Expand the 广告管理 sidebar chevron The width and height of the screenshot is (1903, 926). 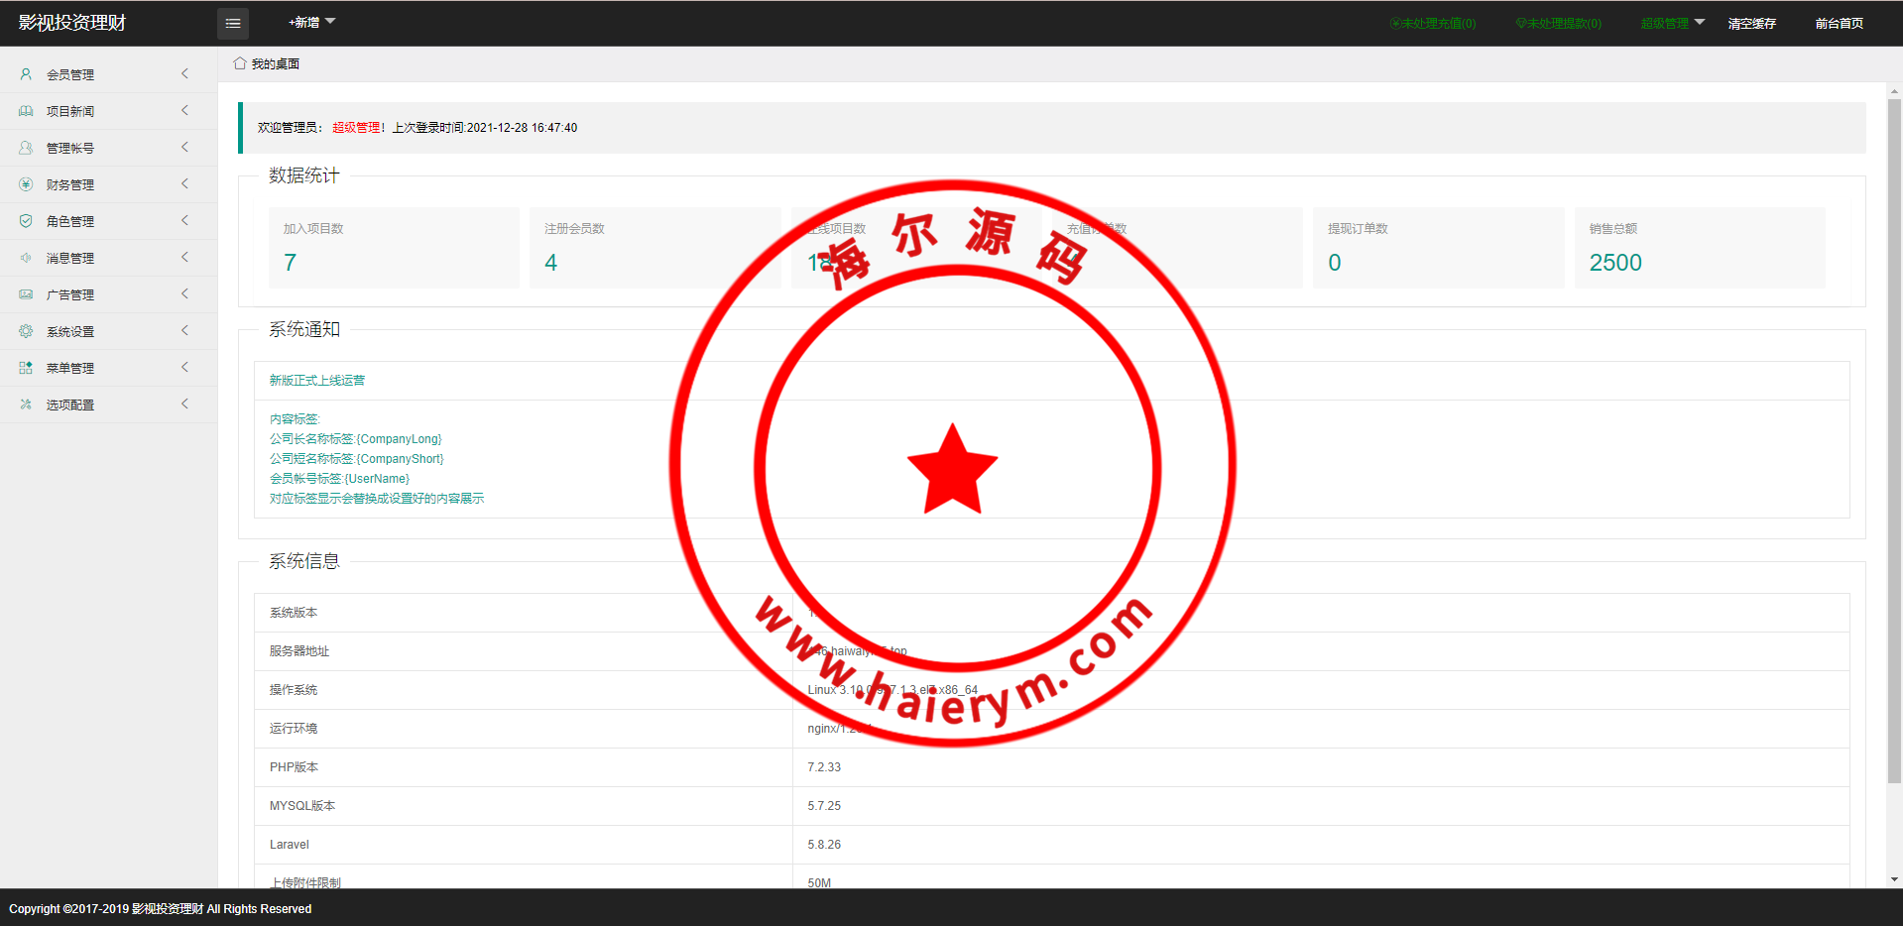click(x=184, y=294)
